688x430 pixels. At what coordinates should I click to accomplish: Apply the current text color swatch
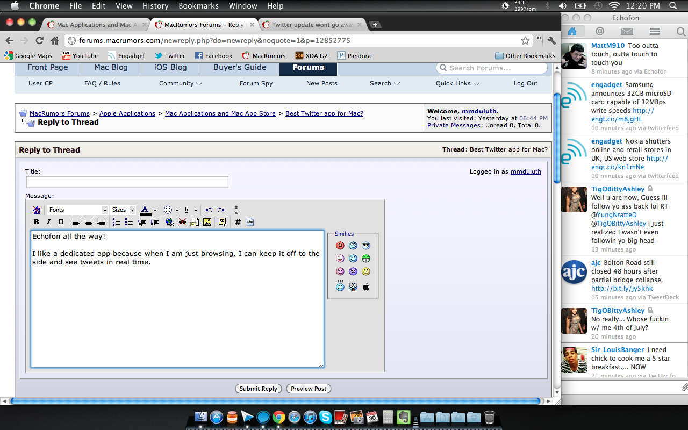point(145,210)
